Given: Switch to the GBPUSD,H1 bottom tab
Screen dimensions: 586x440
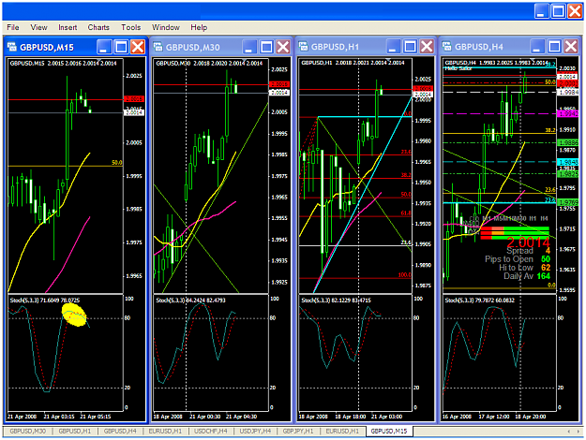Looking at the screenshot, I should pyautogui.click(x=75, y=431).
